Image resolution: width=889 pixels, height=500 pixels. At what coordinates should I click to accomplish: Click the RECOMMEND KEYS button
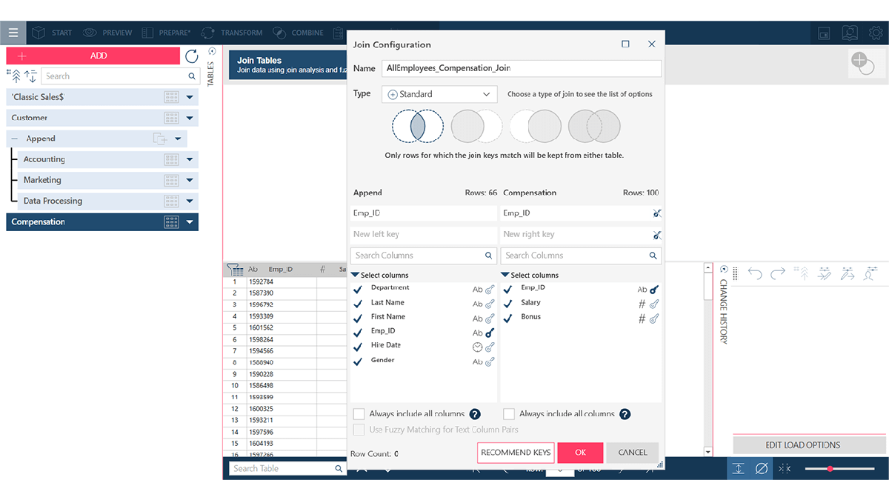(x=516, y=452)
